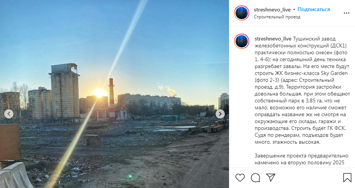This screenshot has width=355, height=188.
Task: Click the setting sun in the photo
Action: pyautogui.click(x=99, y=93)
